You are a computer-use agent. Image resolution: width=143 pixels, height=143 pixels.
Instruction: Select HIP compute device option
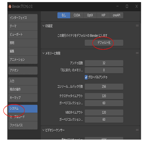tap(103, 15)
